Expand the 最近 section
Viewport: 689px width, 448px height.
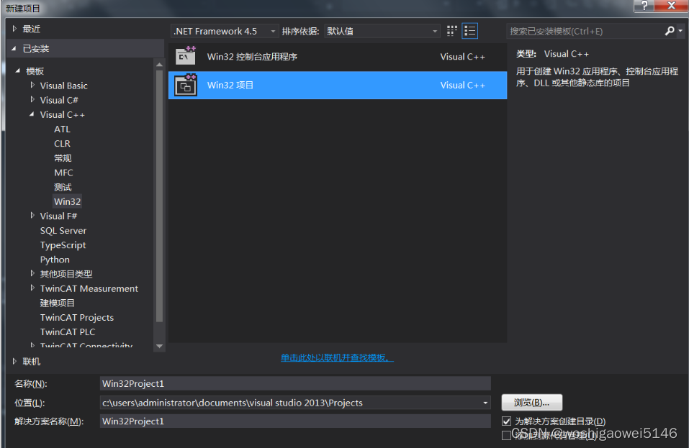click(x=14, y=29)
